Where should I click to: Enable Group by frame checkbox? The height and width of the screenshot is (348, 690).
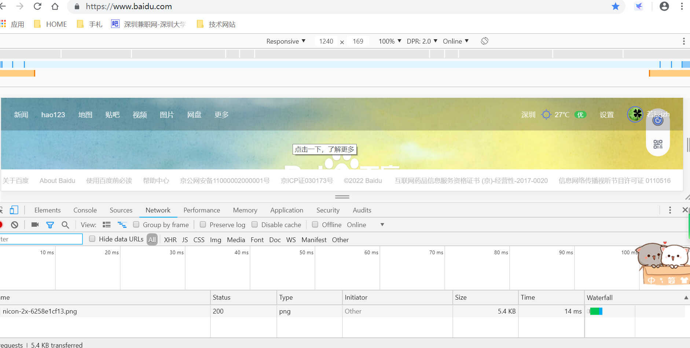136,225
